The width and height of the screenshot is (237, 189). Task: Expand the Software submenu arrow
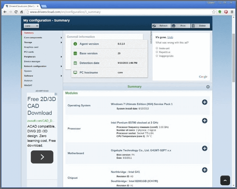pyautogui.click(x=61, y=76)
